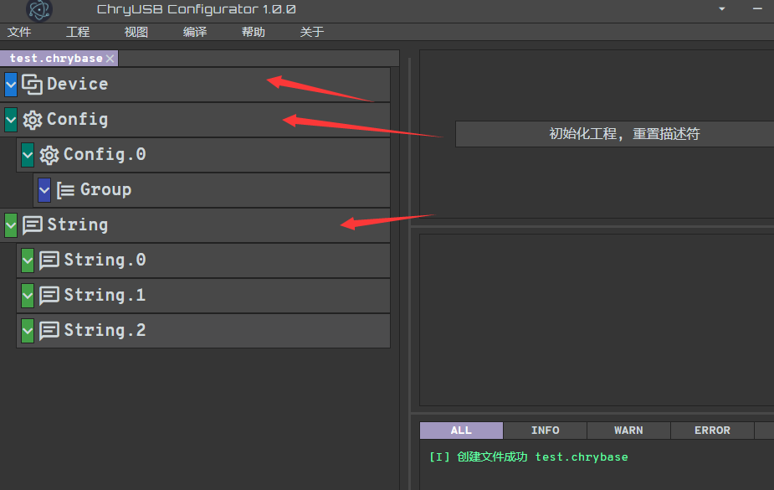Collapse the top-level String node chevron
Screen dimensions: 774x490
(11, 225)
